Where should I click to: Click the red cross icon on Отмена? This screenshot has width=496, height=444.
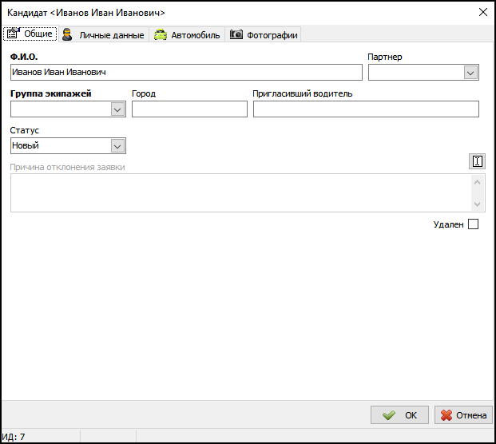click(446, 415)
